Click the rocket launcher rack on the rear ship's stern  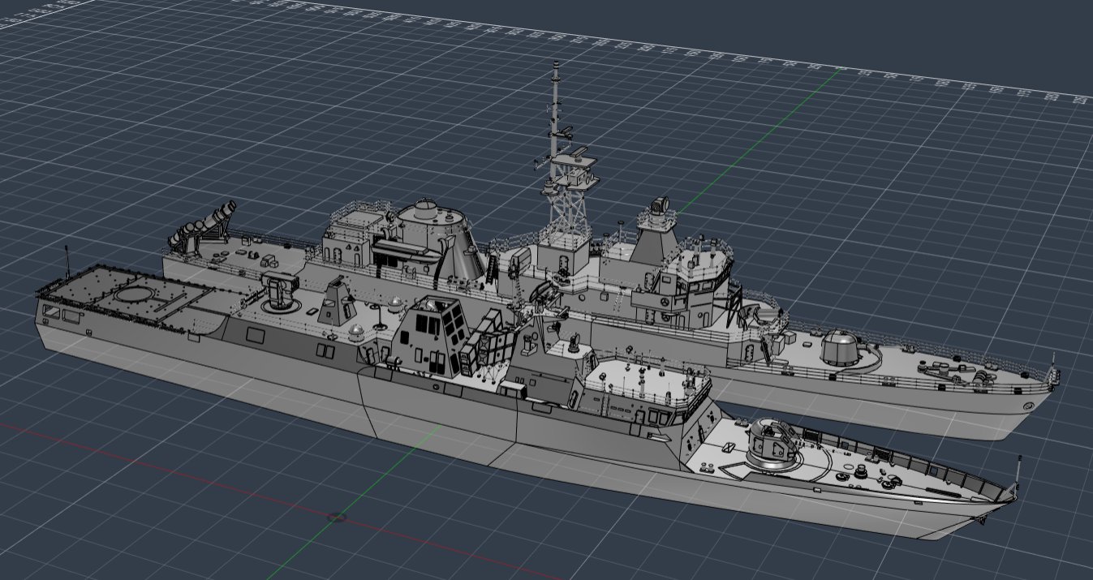click(203, 226)
